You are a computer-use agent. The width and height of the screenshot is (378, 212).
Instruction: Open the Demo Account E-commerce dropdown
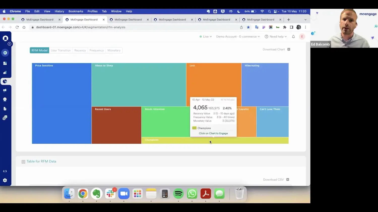click(x=238, y=36)
